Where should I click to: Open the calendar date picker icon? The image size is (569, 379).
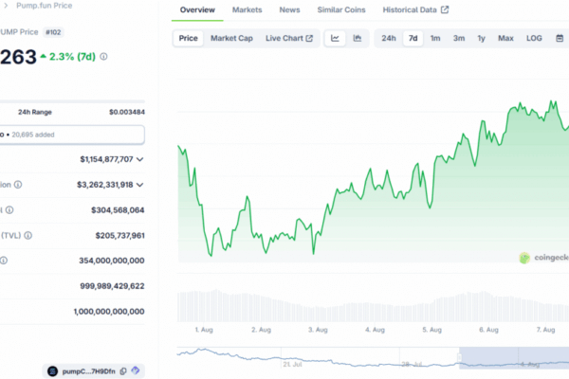[560, 38]
